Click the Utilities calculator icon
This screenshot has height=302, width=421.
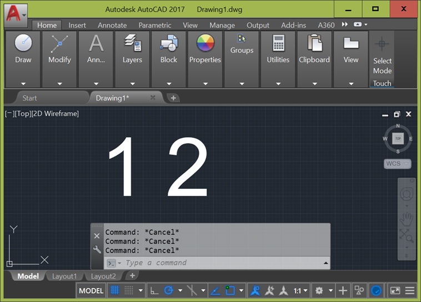pos(278,43)
